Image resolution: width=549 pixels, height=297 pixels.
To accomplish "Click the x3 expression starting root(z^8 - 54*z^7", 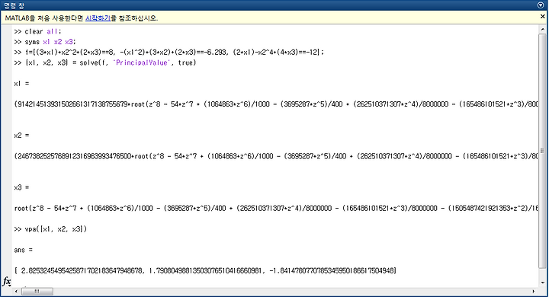I will (x=276, y=208).
